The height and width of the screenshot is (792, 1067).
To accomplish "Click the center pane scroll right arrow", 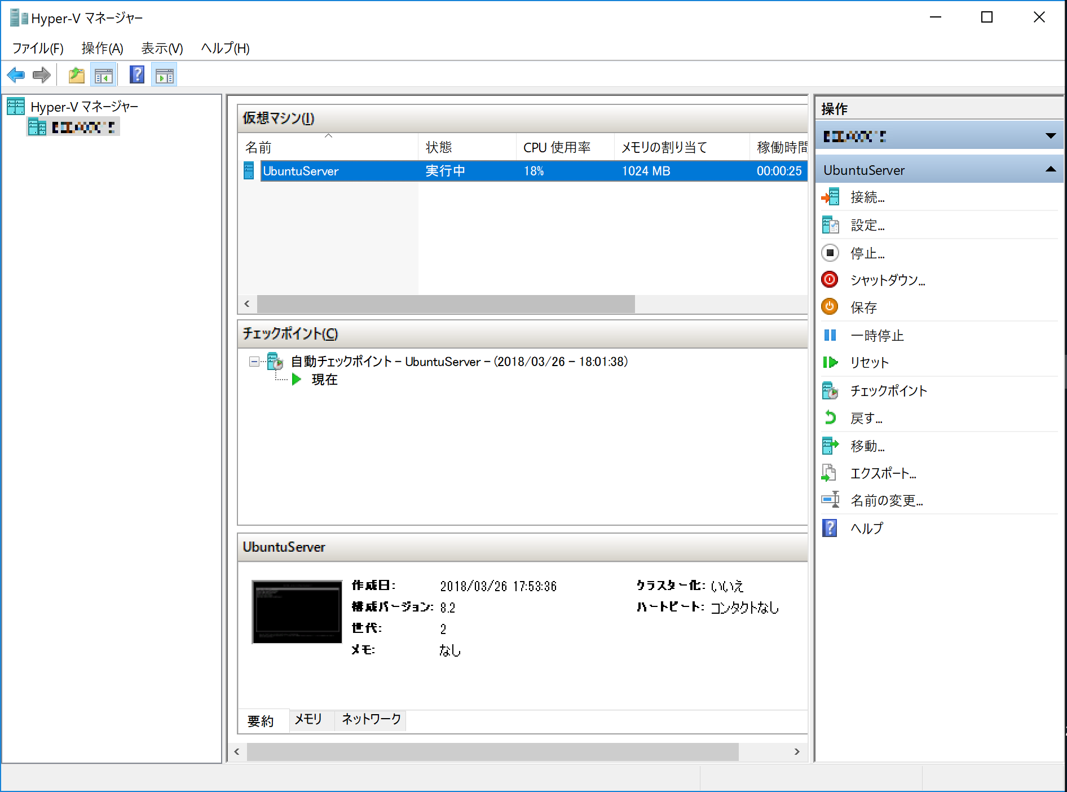I will 797,751.
